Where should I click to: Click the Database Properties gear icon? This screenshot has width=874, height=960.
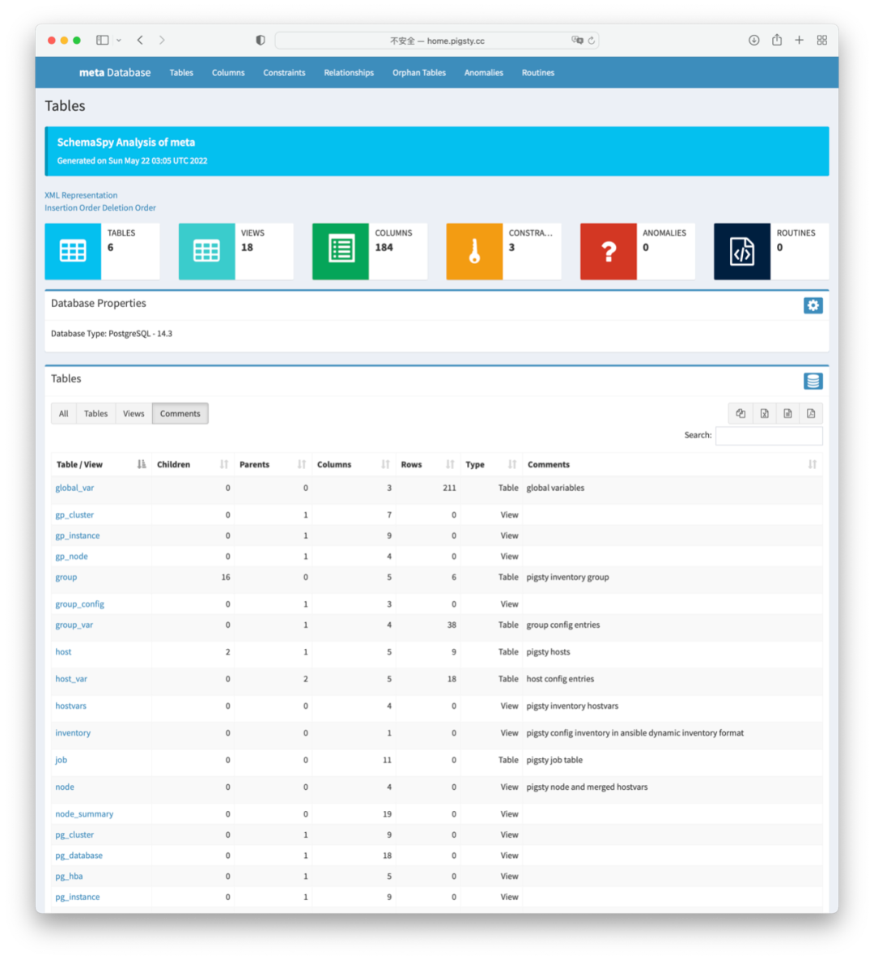(812, 305)
